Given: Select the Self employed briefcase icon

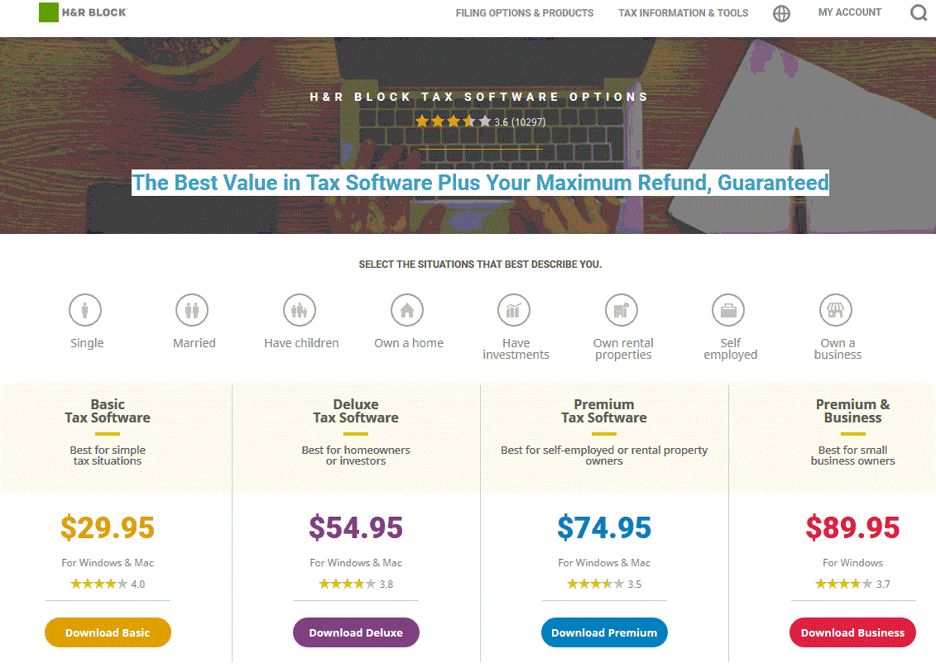Looking at the screenshot, I should 728,310.
